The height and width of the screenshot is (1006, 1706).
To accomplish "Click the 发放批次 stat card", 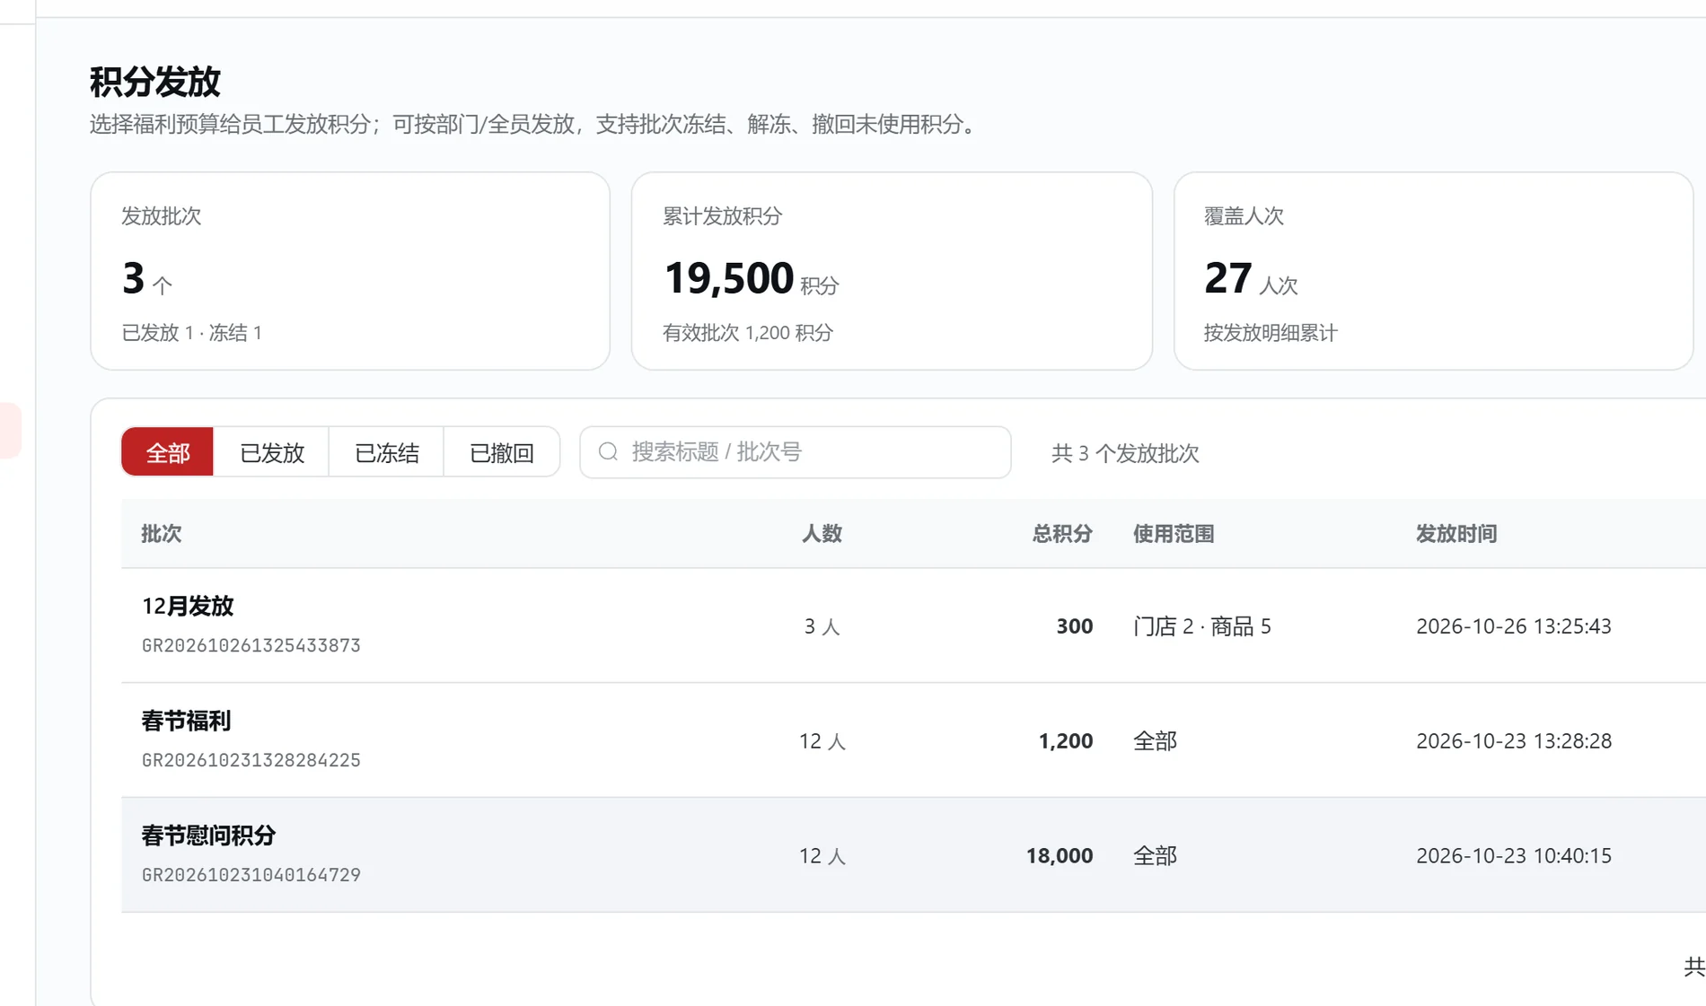I will pyautogui.click(x=350, y=271).
